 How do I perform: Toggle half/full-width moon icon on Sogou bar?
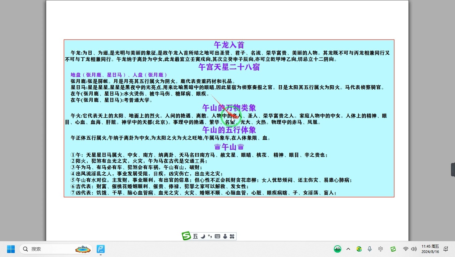point(203,236)
